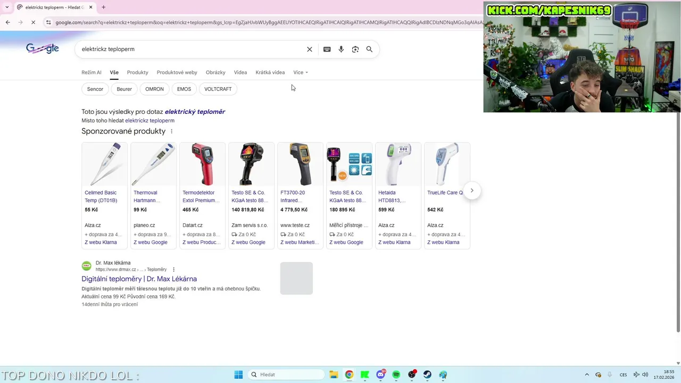Open Digitální teploměry Dr. Max Lékárna result
The width and height of the screenshot is (681, 383).
pos(139,279)
